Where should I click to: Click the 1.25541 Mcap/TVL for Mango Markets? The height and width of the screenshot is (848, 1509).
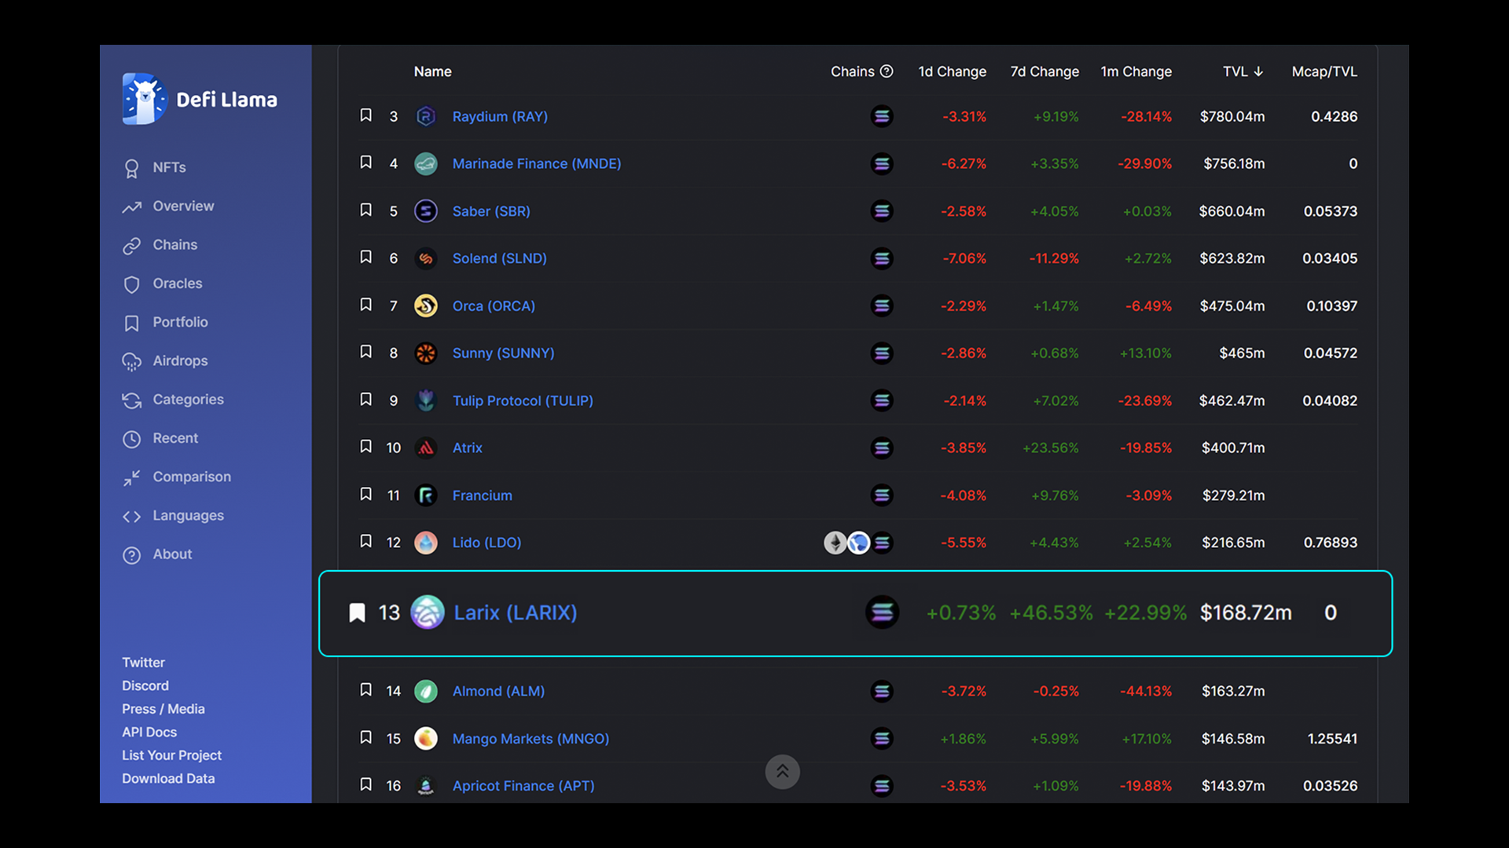[x=1332, y=739]
